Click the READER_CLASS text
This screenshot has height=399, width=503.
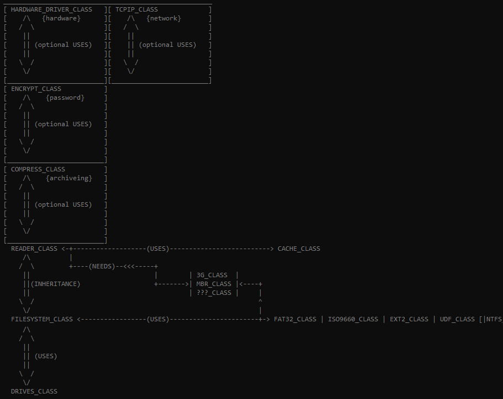(34, 249)
